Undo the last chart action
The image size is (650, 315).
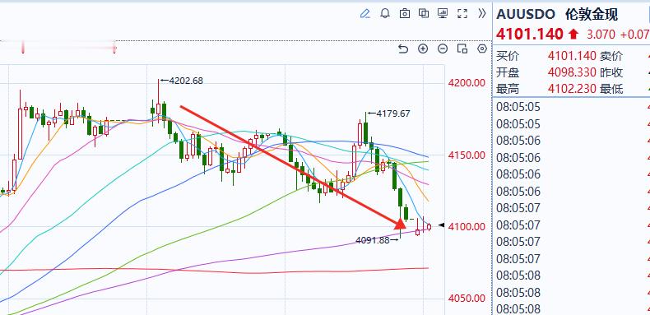pos(403,49)
